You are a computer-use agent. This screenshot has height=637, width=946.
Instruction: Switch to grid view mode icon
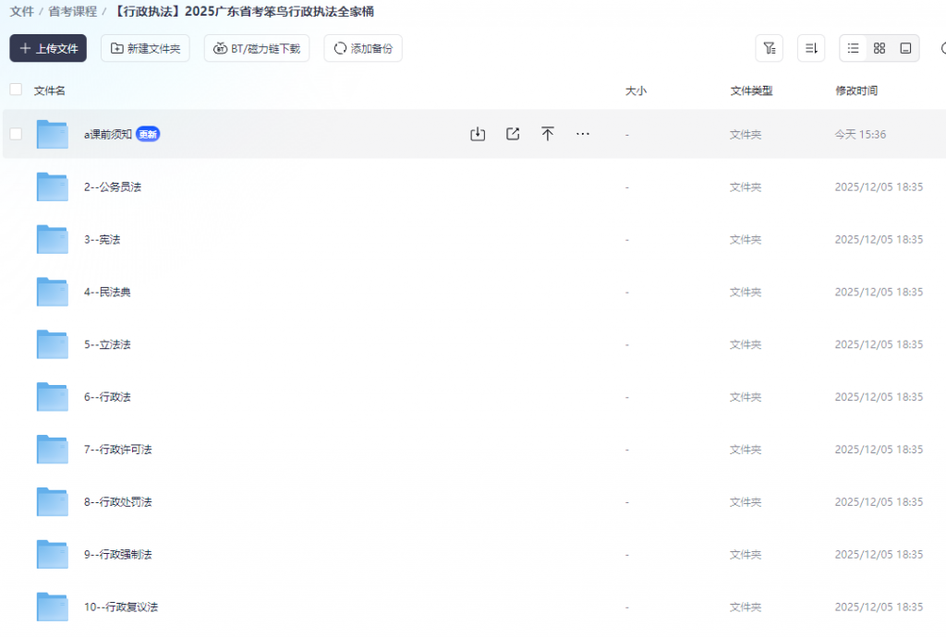pyautogui.click(x=879, y=48)
